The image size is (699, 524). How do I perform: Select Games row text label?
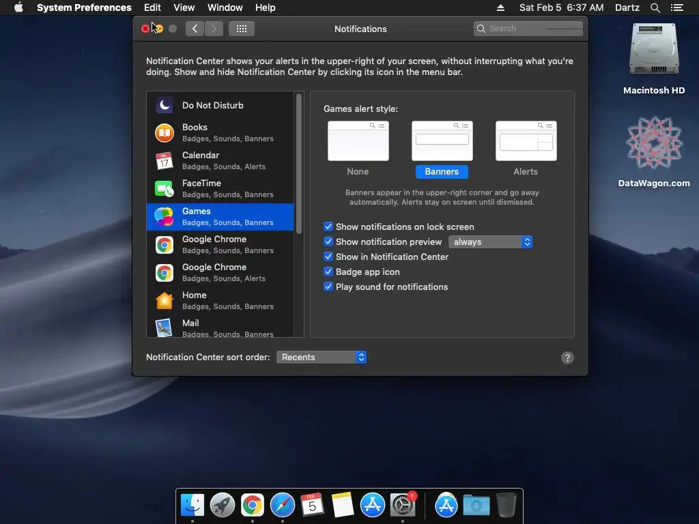(196, 212)
